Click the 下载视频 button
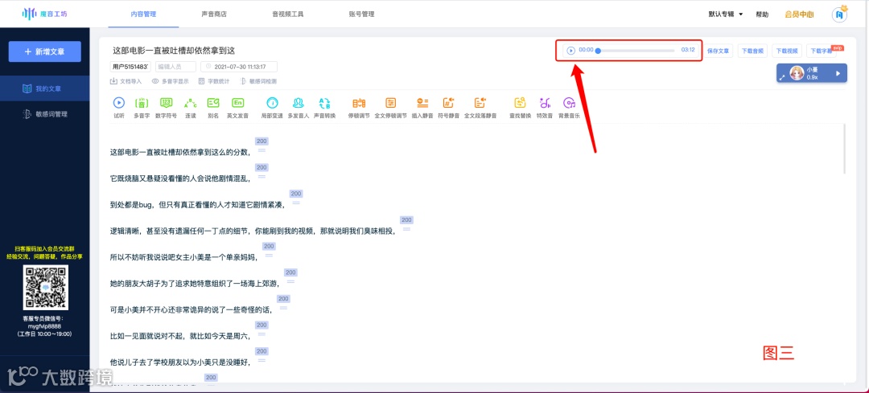Image resolution: width=869 pixels, height=393 pixels. [787, 51]
